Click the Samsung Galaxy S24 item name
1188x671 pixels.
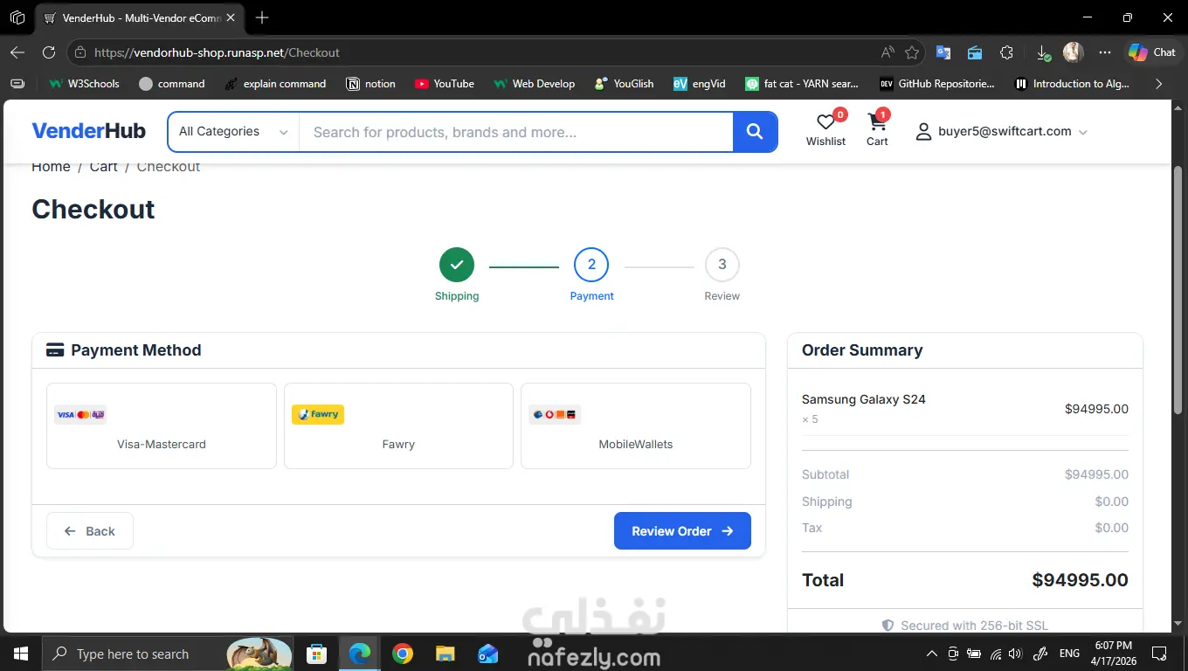[x=863, y=399]
